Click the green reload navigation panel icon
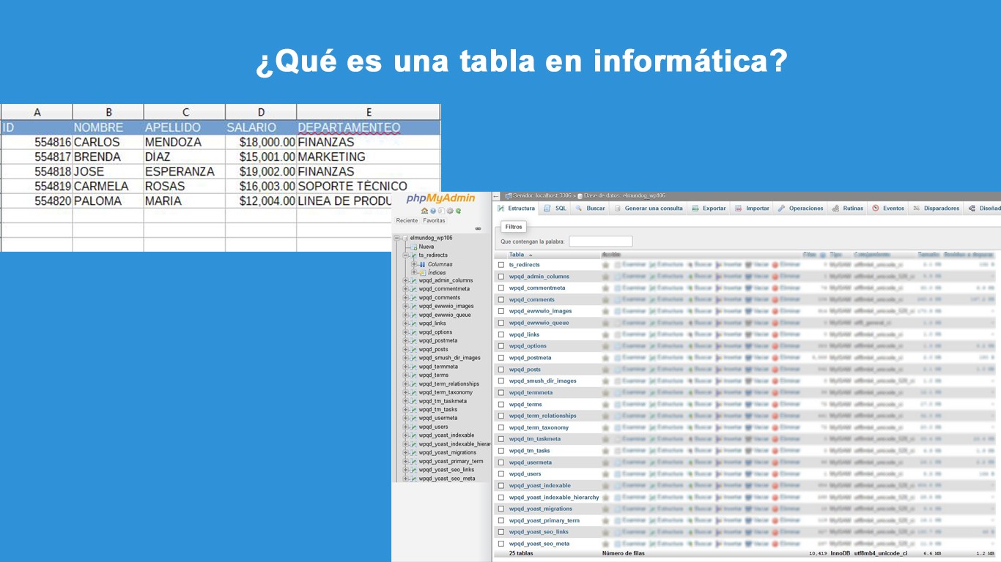 pos(458,211)
